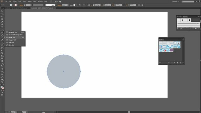
Task: Open the stroke weight dropdown
Action: pyautogui.click(x=31, y=5)
